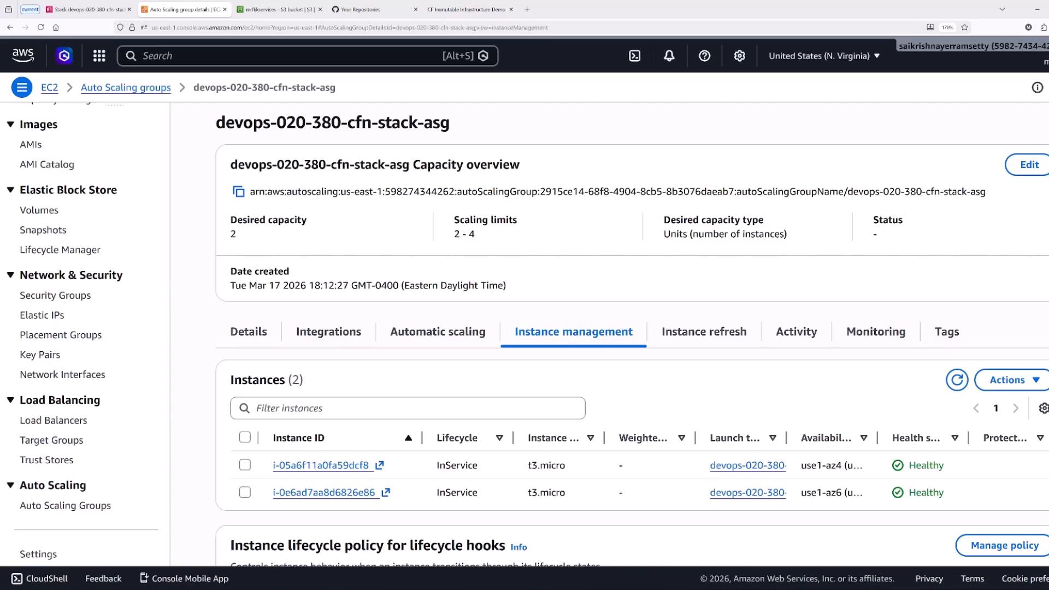This screenshot has width=1049, height=590.
Task: Open the Amazon Q icon in the top bar
Action: [64, 56]
